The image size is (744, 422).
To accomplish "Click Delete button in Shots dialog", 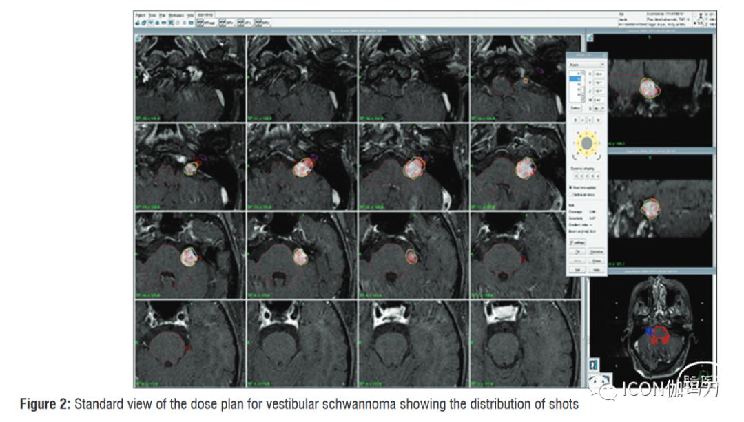I will 575,109.
